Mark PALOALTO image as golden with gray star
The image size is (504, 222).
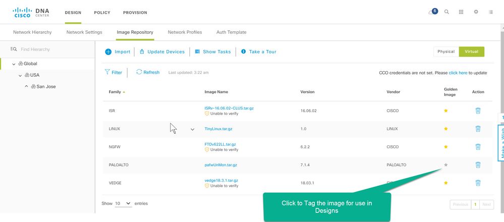(446, 165)
